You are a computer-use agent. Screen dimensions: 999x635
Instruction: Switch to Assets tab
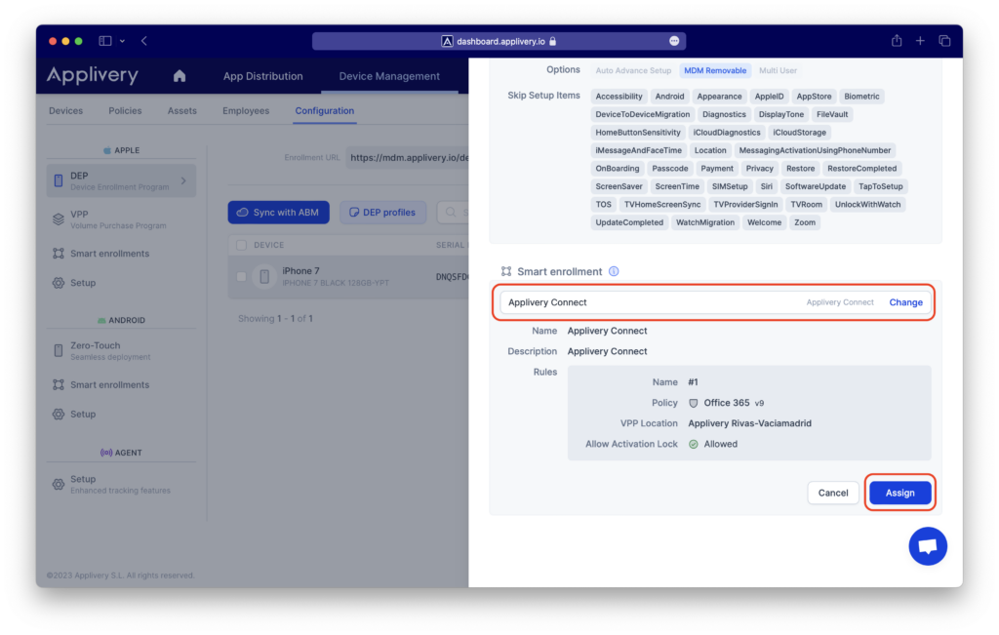[x=181, y=110]
